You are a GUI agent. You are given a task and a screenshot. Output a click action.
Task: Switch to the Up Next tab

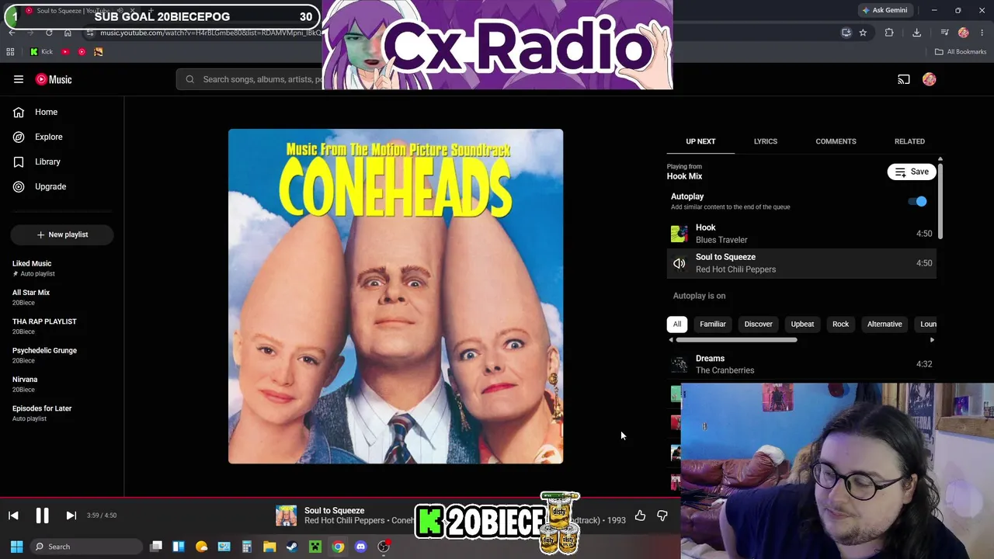pos(700,141)
